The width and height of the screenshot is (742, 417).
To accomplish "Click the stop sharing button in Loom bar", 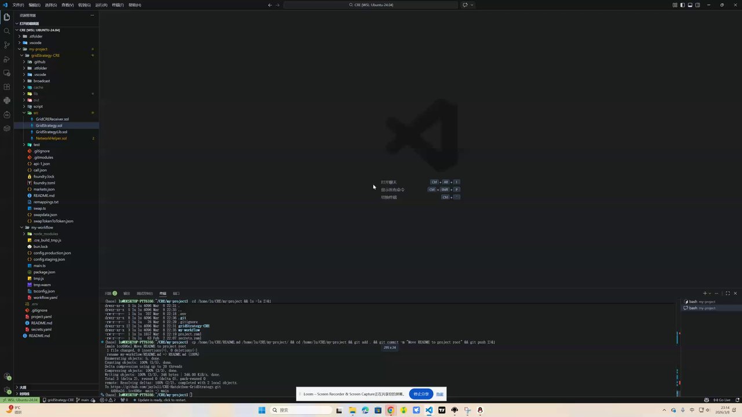I will click(x=421, y=394).
